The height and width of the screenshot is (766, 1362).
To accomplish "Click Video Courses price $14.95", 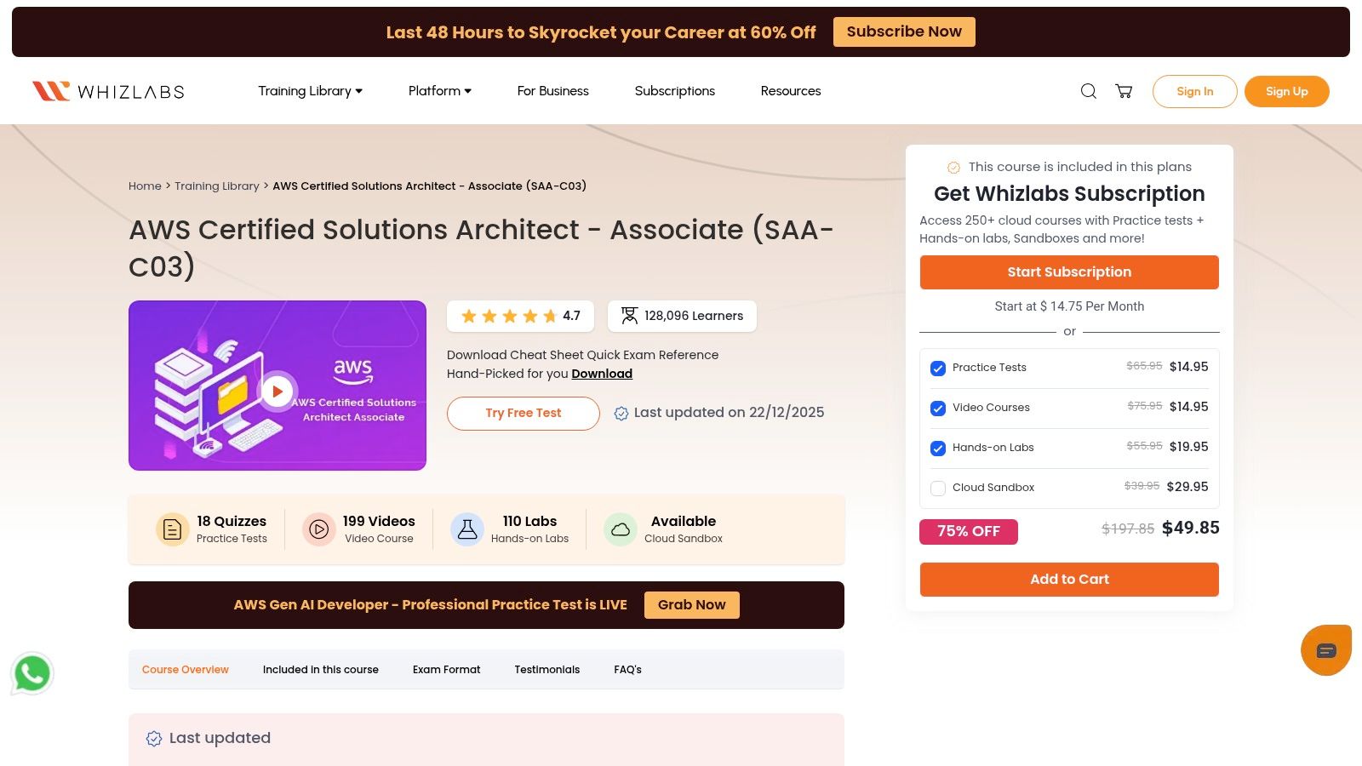I will pos(1189,407).
